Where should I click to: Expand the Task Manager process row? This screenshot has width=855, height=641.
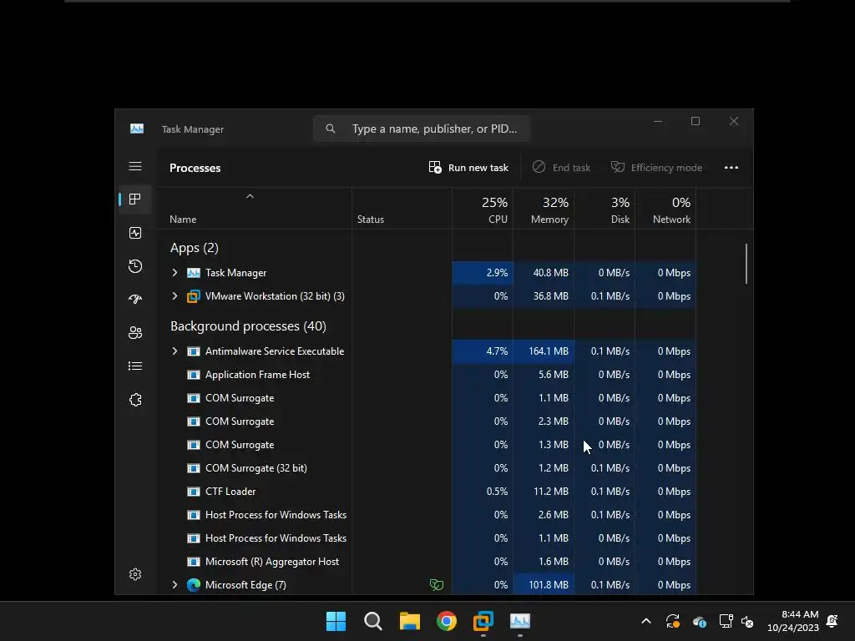click(x=175, y=273)
